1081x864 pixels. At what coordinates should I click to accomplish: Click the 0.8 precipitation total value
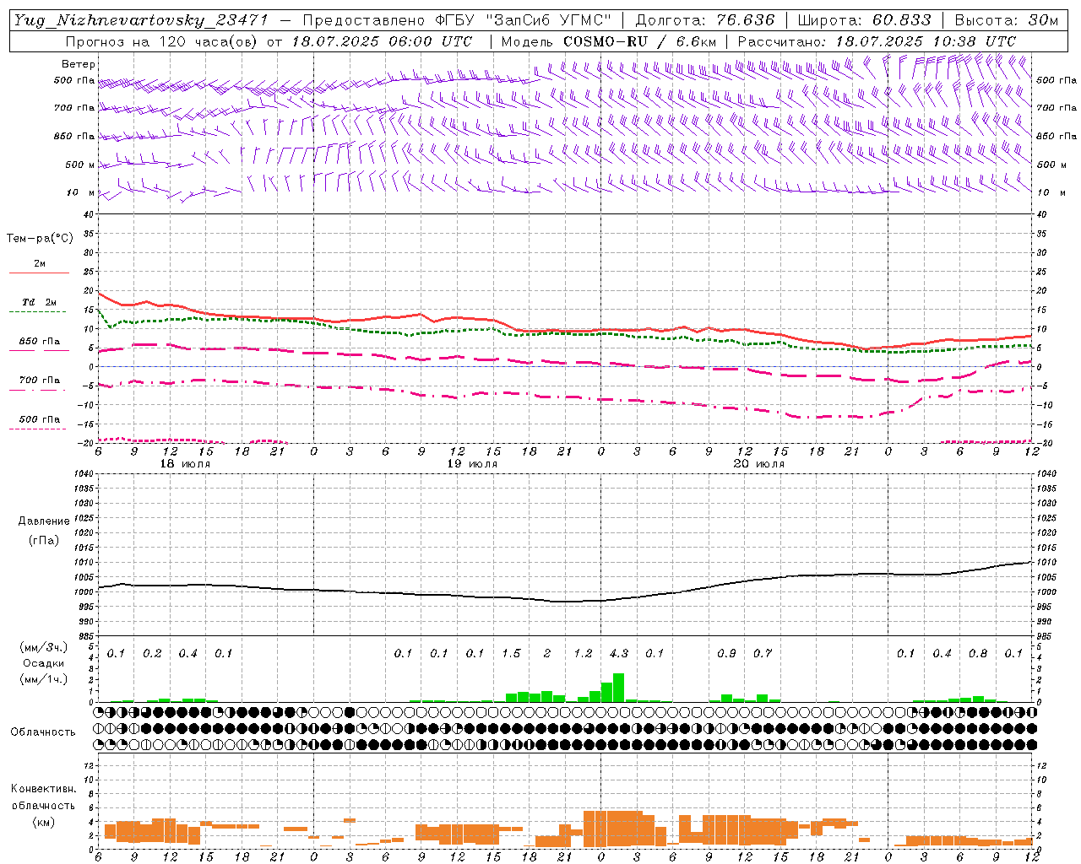click(978, 654)
